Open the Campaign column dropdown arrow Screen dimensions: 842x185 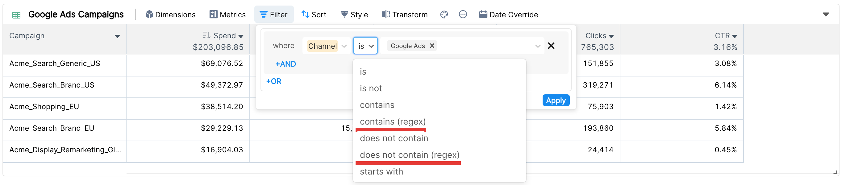click(x=117, y=37)
